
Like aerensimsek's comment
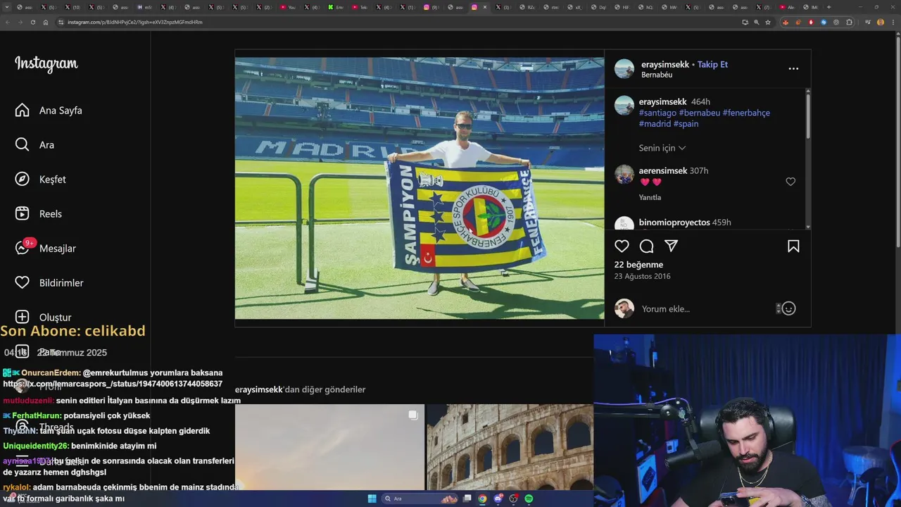(x=790, y=182)
